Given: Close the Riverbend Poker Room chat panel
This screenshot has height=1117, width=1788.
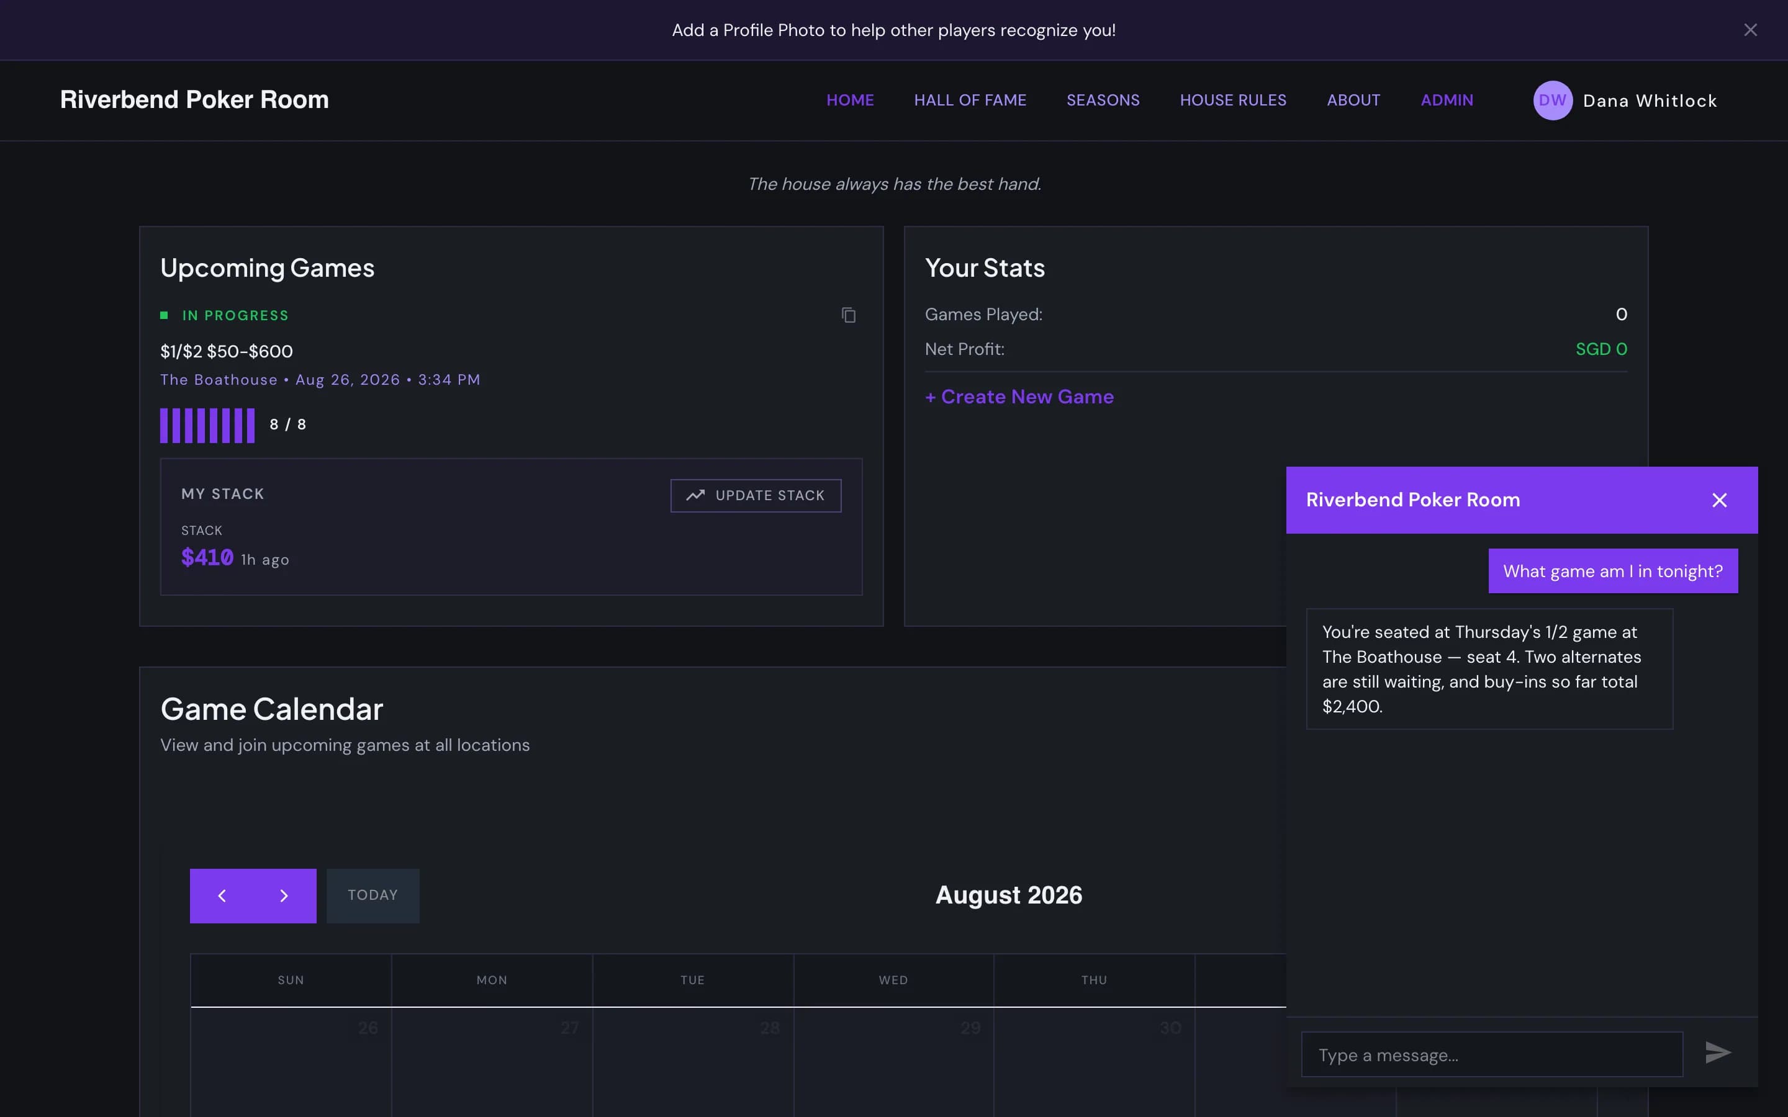Looking at the screenshot, I should click(1719, 500).
